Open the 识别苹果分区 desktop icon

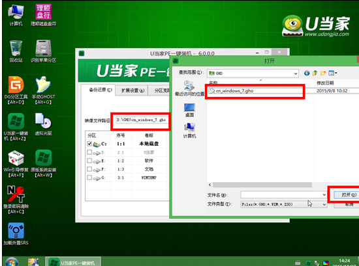coord(43,51)
